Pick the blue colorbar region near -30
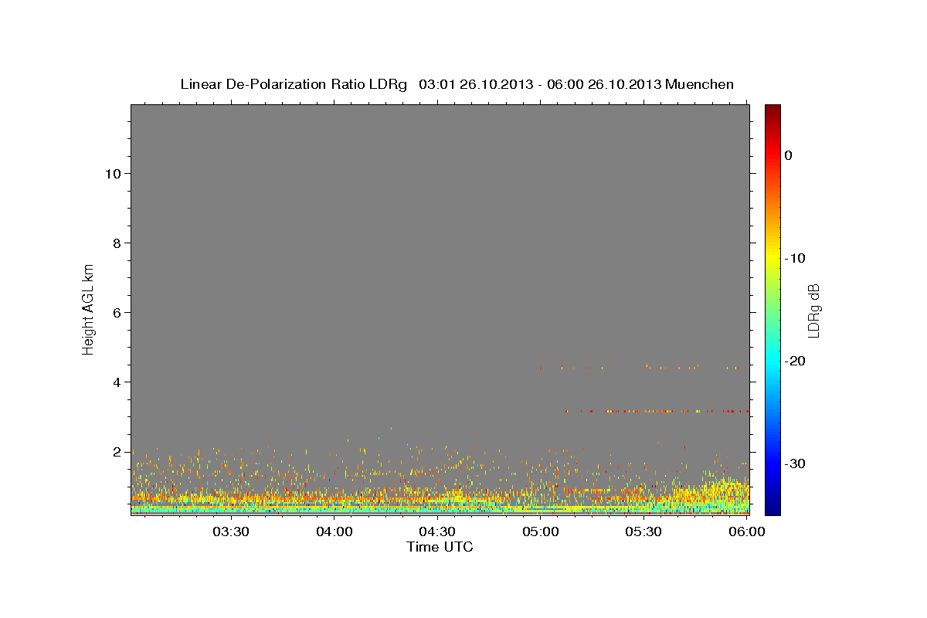This screenshot has width=927, height=618. coord(772,463)
